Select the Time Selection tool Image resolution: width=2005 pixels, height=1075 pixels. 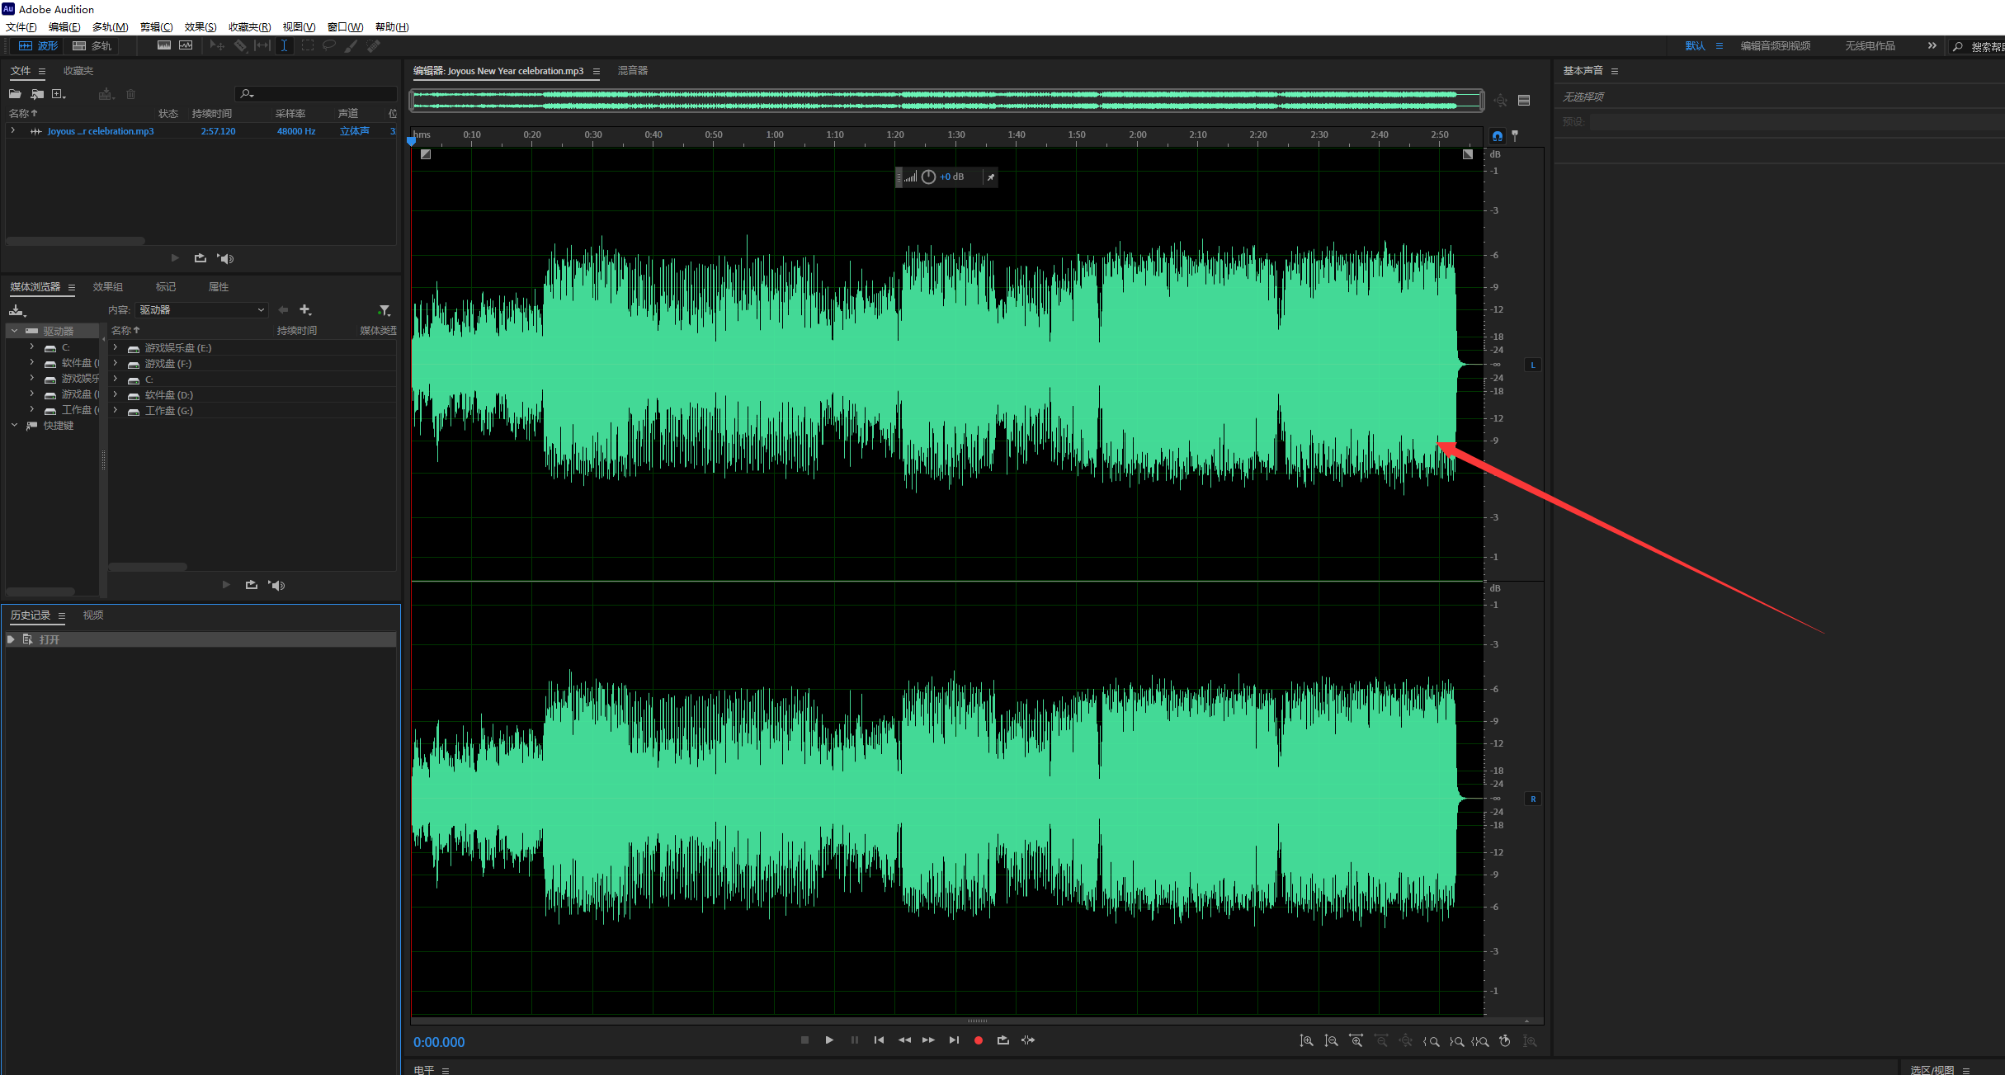(284, 46)
